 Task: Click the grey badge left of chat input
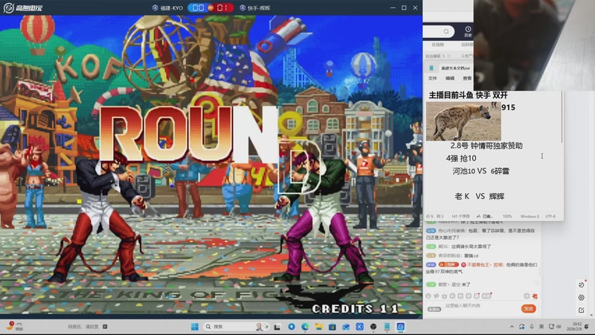pyautogui.click(x=434, y=309)
